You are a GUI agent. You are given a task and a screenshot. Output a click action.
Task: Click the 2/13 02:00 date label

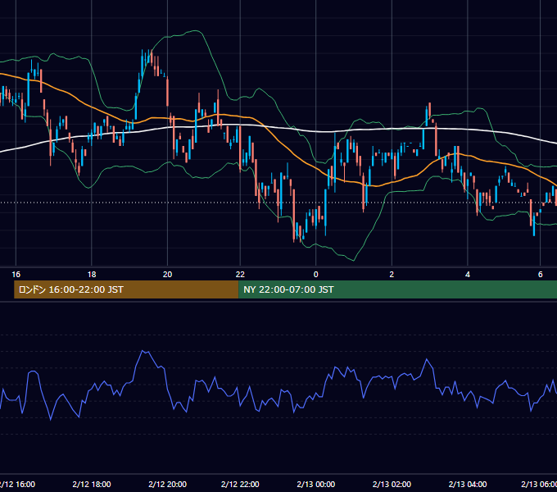pyautogui.click(x=392, y=484)
